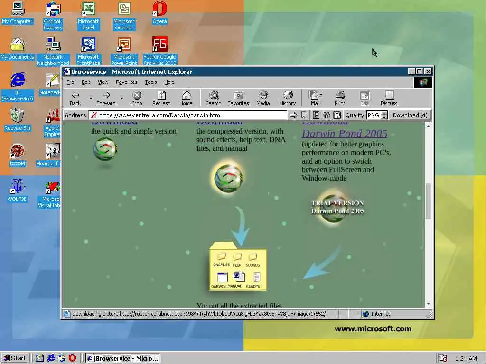486x364 pixels.
Task: Select the My Documents desktop icon
Action: (x=18, y=49)
